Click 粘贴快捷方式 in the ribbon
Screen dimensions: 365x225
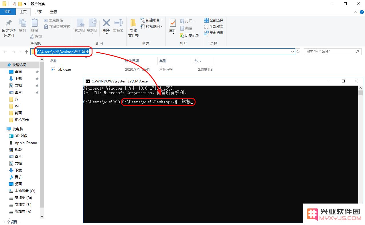pos(57,27)
